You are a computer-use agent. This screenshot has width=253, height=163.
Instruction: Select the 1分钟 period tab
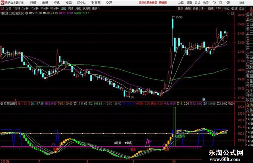coord(17,8)
